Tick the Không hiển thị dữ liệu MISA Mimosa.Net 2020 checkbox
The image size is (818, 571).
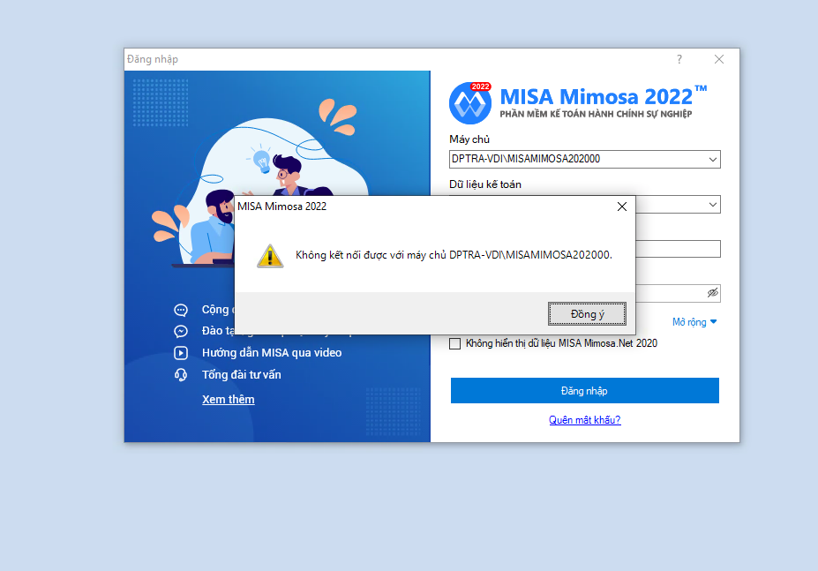455,343
